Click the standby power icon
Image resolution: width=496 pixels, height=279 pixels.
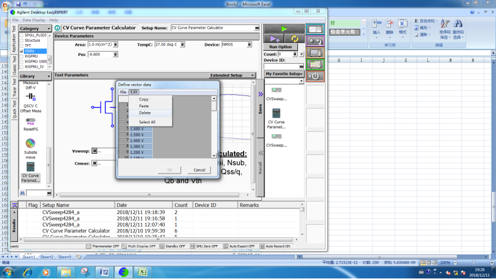tap(315, 76)
